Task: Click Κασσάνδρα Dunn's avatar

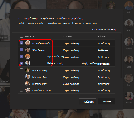Action: point(28,90)
